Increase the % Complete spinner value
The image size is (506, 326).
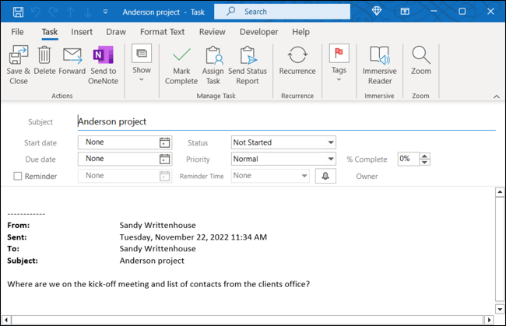click(424, 155)
